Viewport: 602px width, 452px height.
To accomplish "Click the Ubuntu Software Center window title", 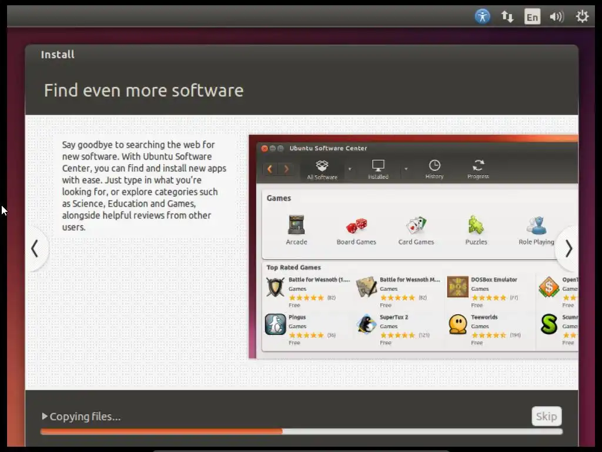I will pos(328,148).
